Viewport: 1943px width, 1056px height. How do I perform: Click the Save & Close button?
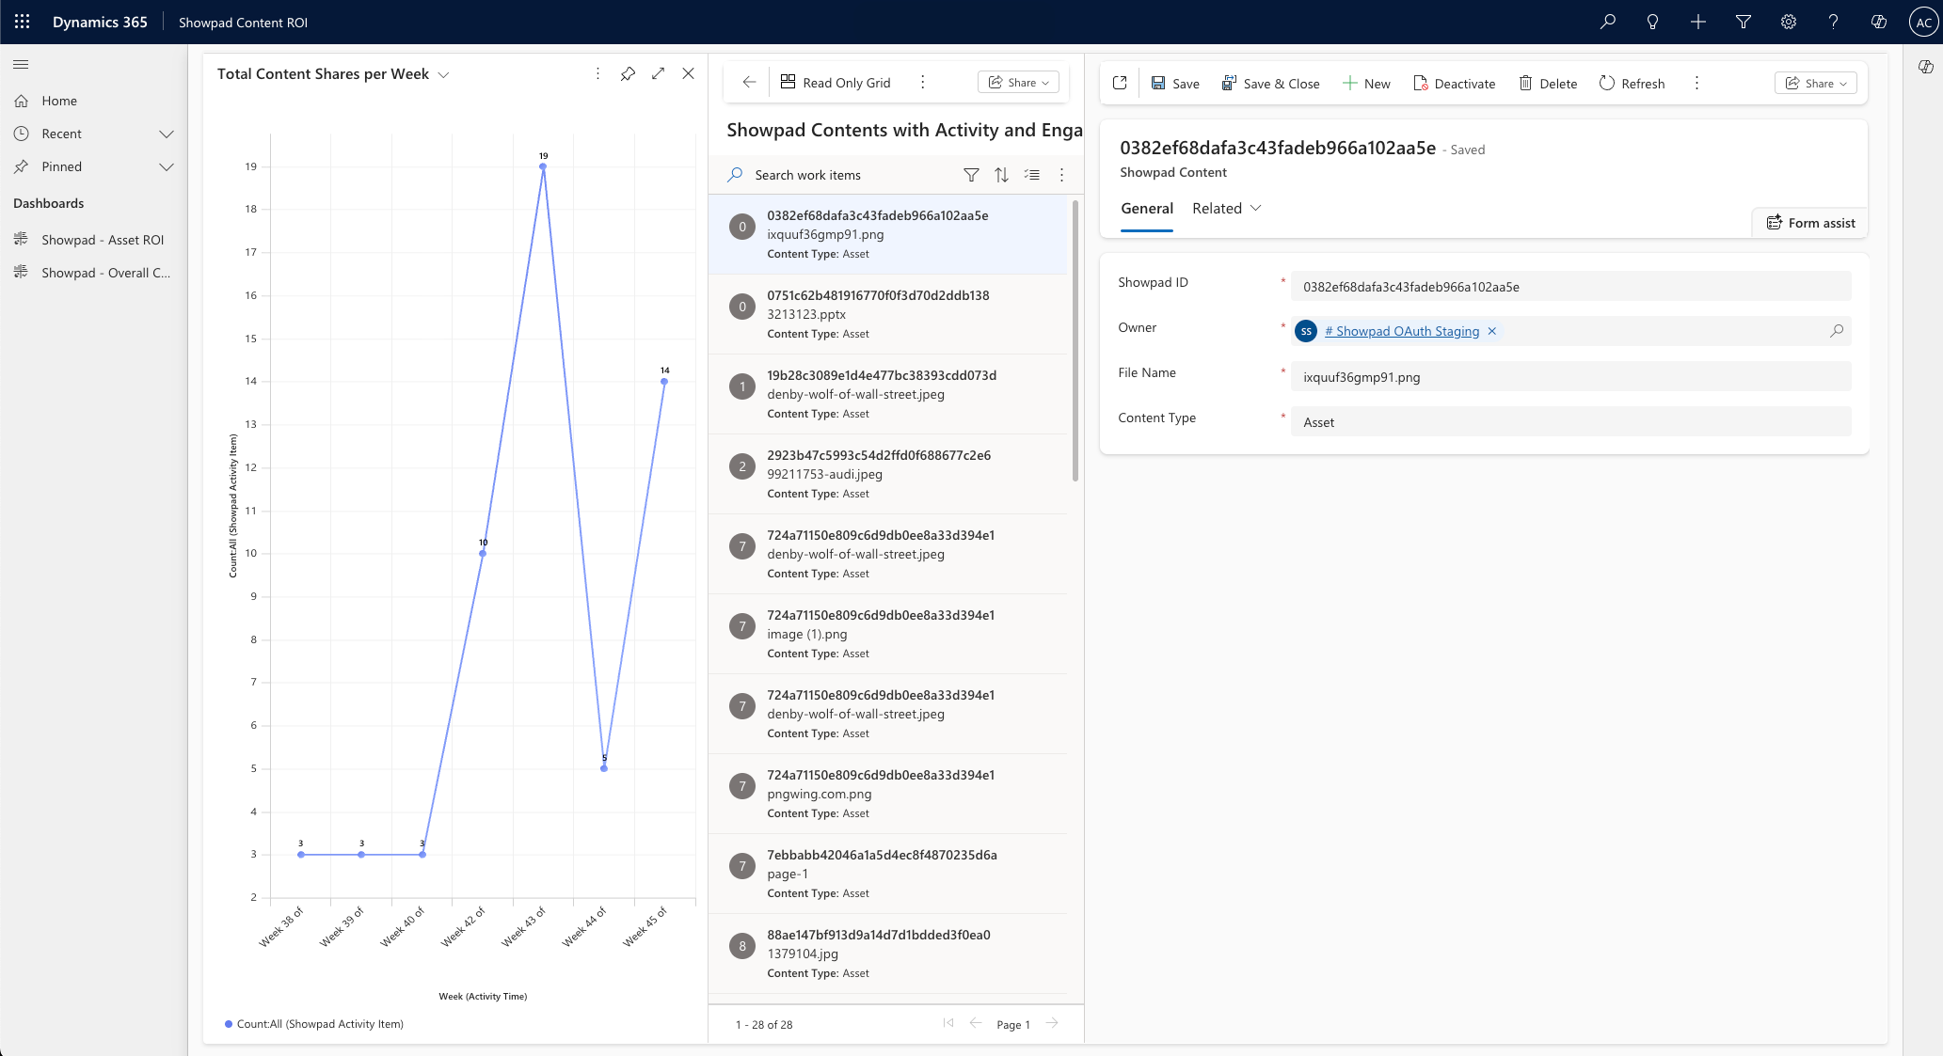tap(1270, 83)
